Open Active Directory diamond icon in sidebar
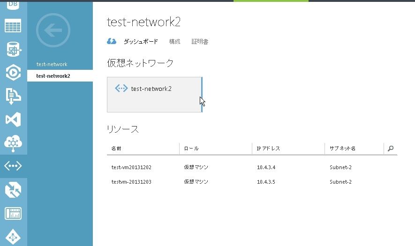 coord(13,237)
